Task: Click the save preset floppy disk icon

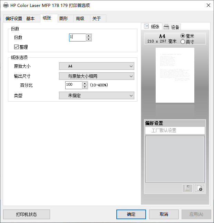Action: tap(187, 188)
